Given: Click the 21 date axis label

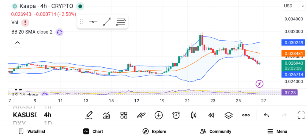Looking at the screenshot, I should pyautogui.click(x=187, y=101).
